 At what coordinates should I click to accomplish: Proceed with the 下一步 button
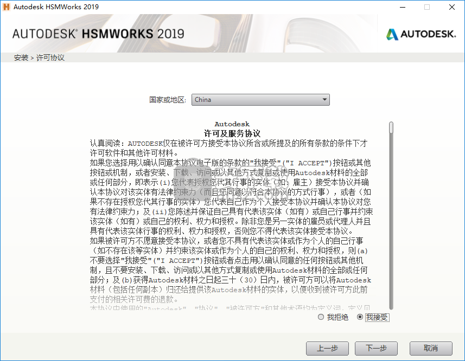tap(376, 348)
